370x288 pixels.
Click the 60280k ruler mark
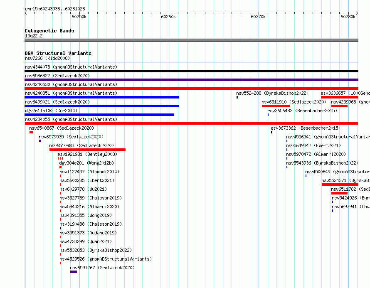(x=348, y=17)
